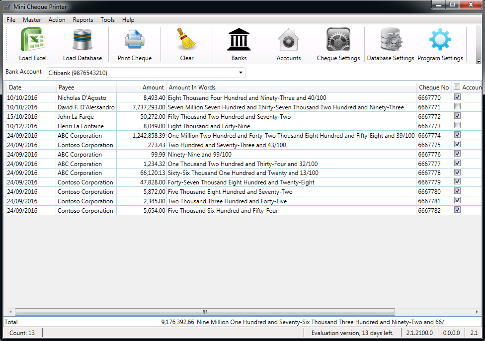Click the amount 1,242,858.39

coord(149,136)
